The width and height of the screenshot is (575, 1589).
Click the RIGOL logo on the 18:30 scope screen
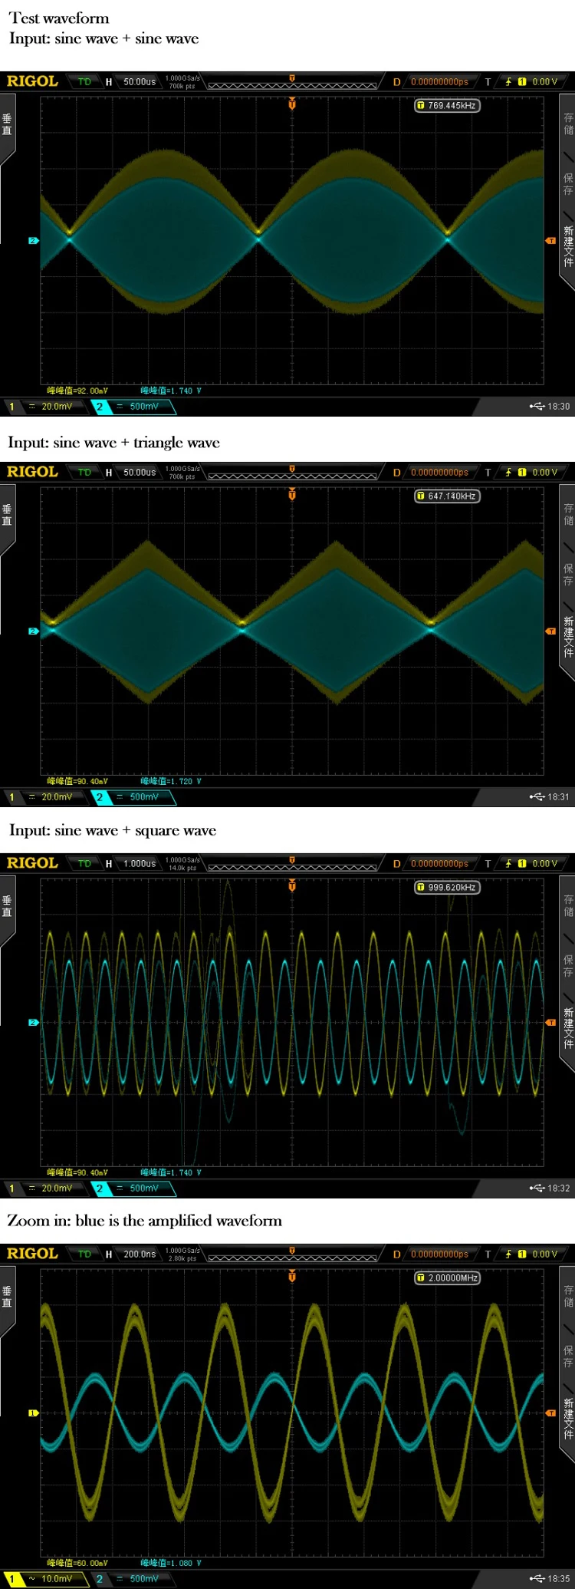tap(32, 81)
